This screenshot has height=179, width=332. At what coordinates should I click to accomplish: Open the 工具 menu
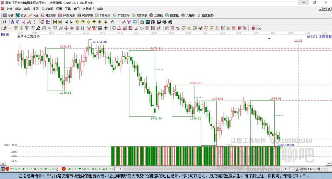click(68, 9)
